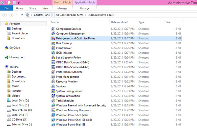The width and height of the screenshot is (197, 130).
Task: Click the Task Scheduler icon
Action: (53, 101)
